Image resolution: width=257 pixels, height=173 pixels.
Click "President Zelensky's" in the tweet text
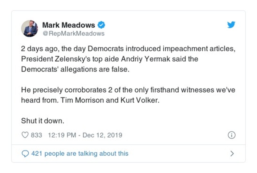click(50, 59)
